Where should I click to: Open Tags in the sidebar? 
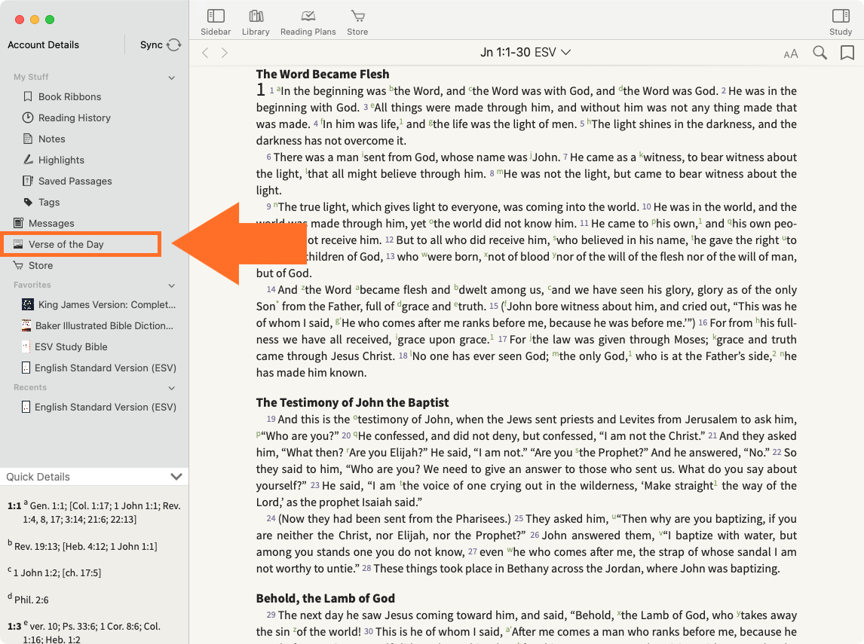click(49, 202)
